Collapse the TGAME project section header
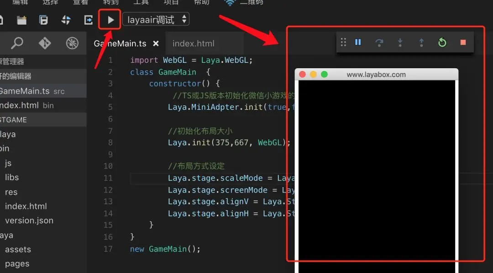The height and width of the screenshot is (273, 493). coord(43,120)
